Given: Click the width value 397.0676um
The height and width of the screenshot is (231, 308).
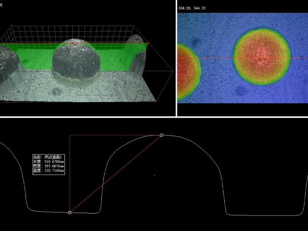Looking at the screenshot, I should pos(54,166).
